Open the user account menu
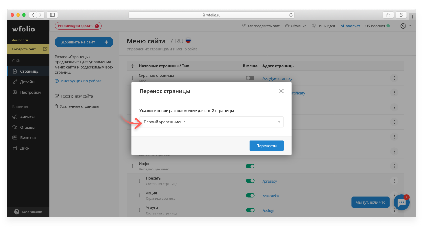The image size is (423, 228). tap(406, 26)
